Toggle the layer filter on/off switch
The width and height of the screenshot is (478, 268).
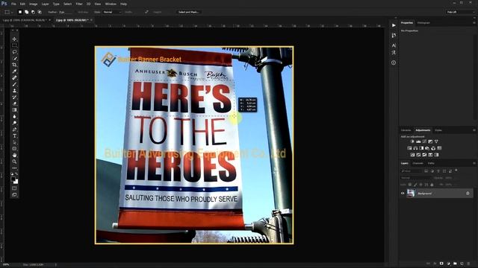(x=456, y=170)
